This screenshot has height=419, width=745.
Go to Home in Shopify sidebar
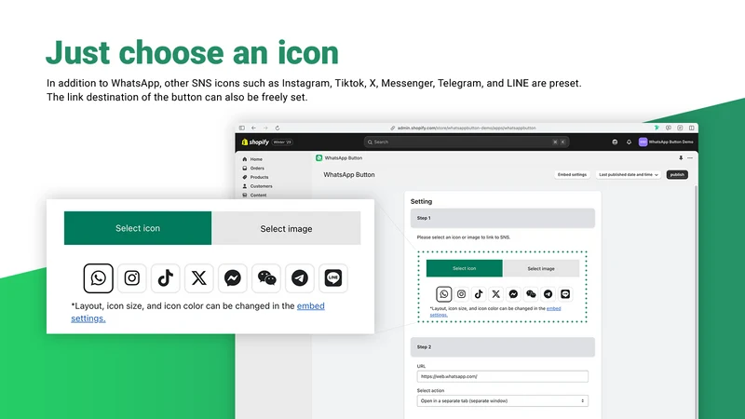[256, 159]
